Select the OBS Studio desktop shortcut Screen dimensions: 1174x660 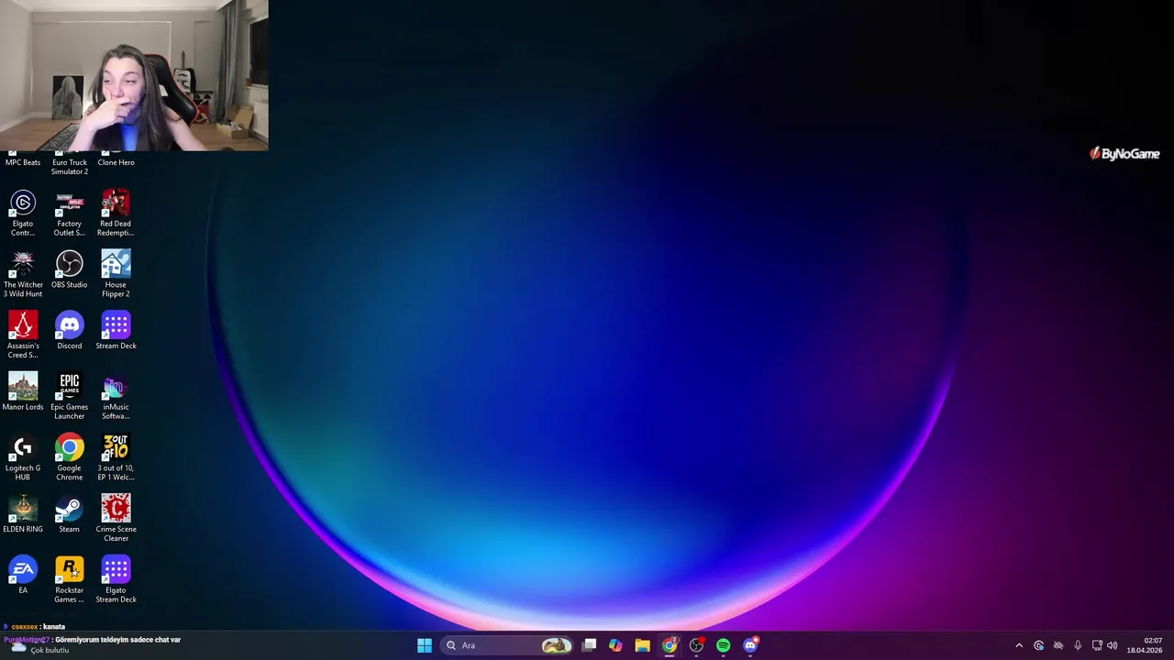click(69, 269)
